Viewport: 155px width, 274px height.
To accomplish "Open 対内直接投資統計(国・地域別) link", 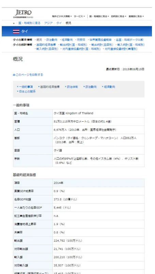I will pos(81,49).
